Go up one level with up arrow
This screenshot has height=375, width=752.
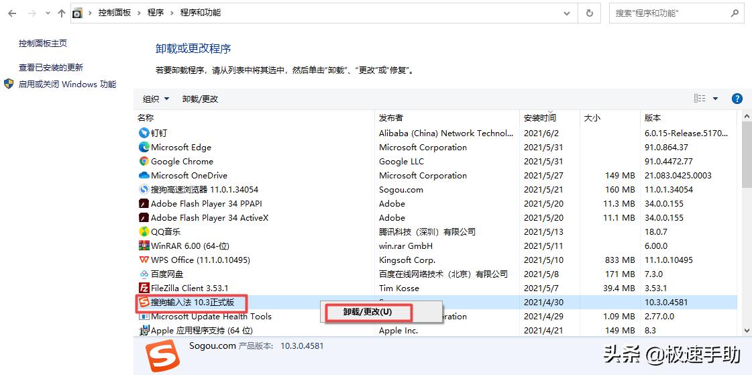(x=62, y=13)
